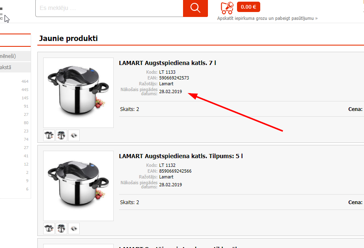364x248 pixels.
Task: Select first small thumbnail of 7 l cooker
Action: point(49,135)
